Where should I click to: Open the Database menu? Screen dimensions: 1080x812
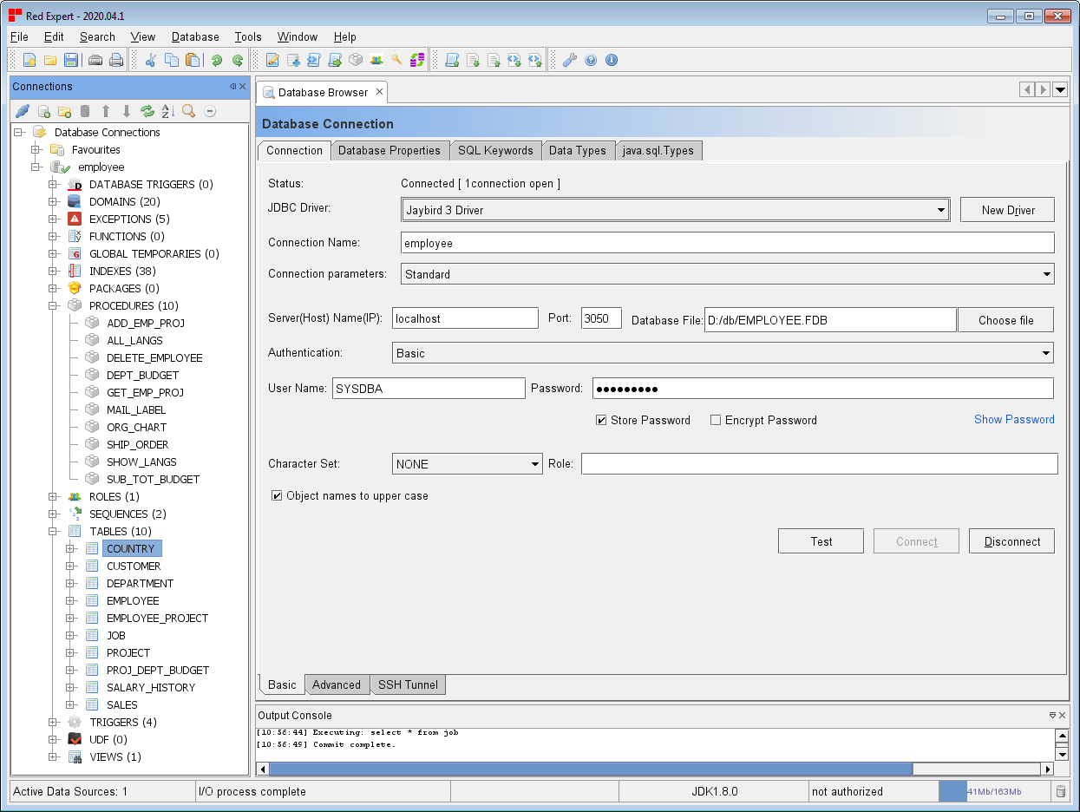tap(195, 36)
